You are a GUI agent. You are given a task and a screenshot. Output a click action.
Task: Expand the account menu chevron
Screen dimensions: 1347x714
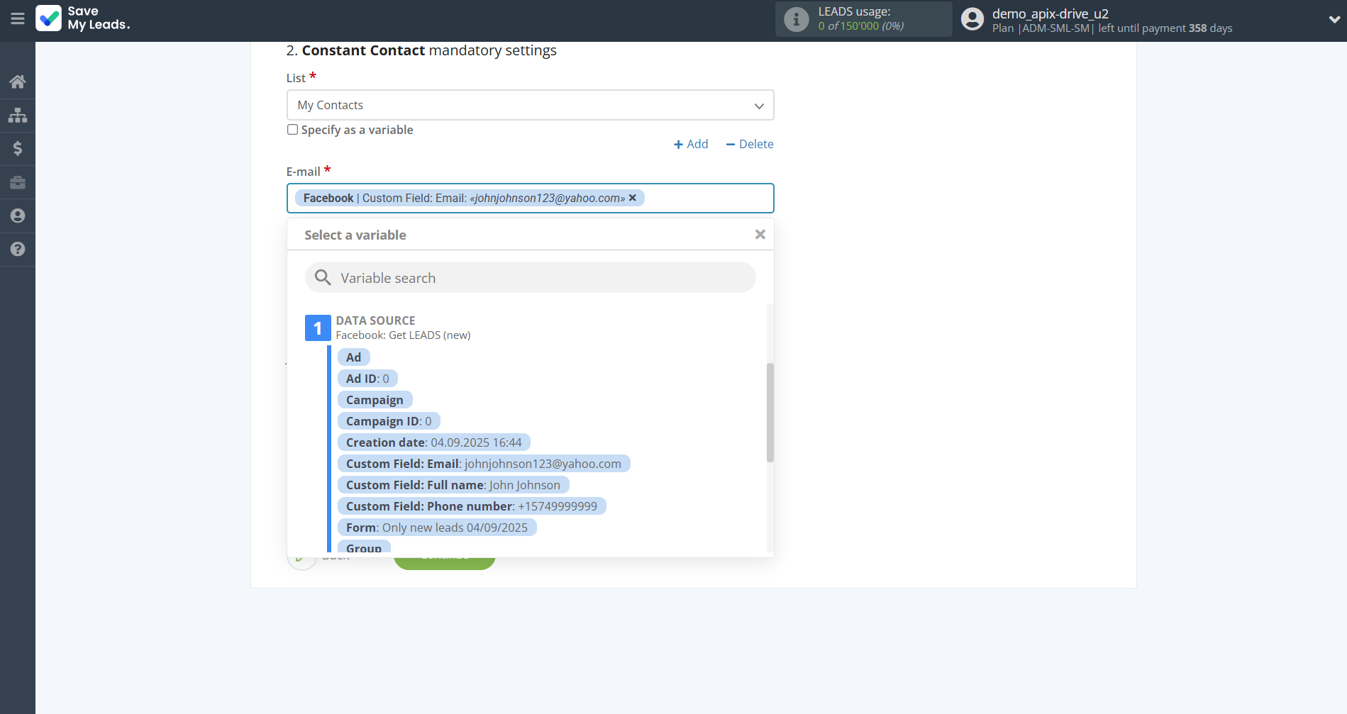click(1334, 20)
